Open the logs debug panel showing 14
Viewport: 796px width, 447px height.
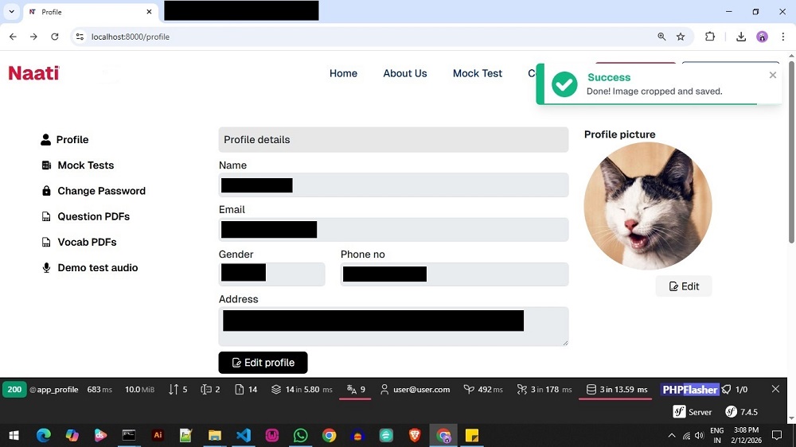tap(246, 390)
